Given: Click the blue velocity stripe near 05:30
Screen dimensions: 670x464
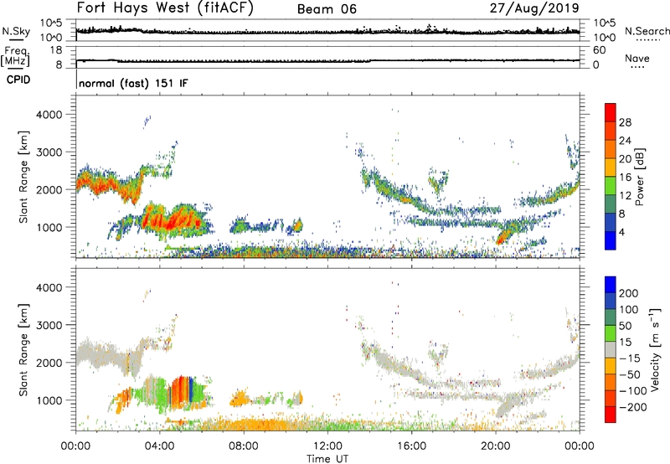Looking at the screenshot, I should (x=191, y=389).
